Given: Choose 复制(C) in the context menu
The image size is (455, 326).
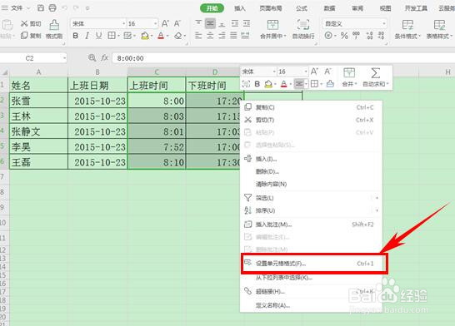Looking at the screenshot, I should pos(311,107).
